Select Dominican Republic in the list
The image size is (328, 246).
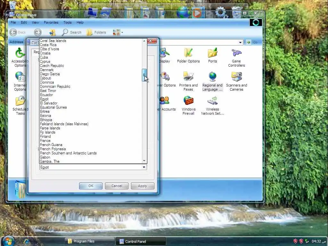click(55, 86)
